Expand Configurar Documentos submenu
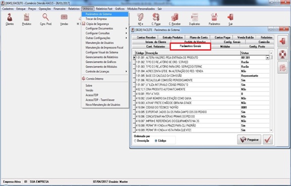Screen dimensions: 291x186 105,28
